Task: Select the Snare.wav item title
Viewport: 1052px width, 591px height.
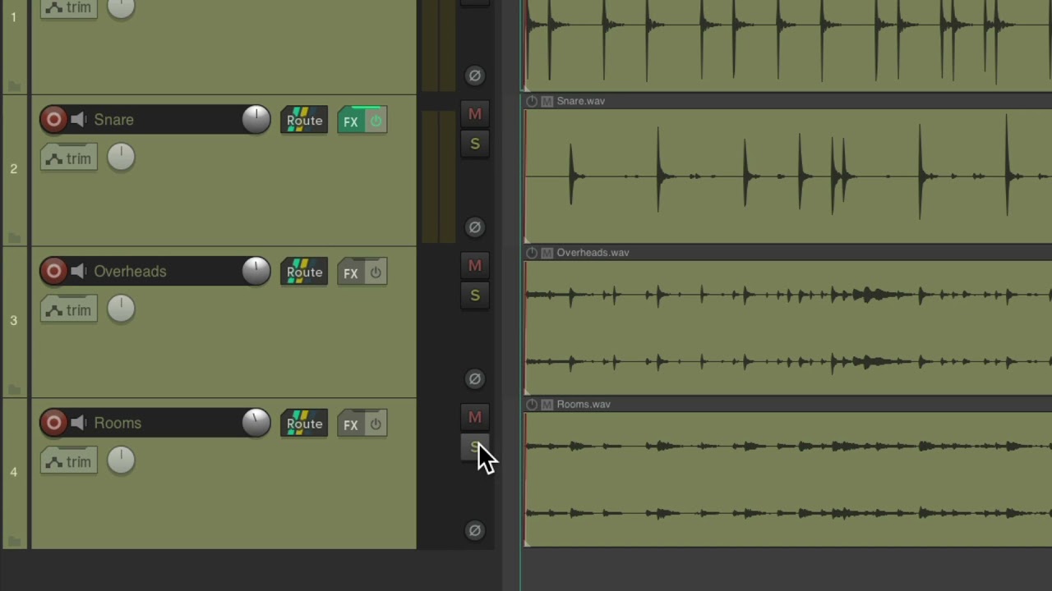Action: click(580, 101)
